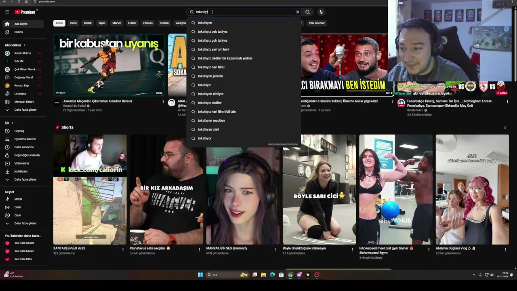Viewport: 517px width, 291px height.
Task: Open YouTube Studio link
Action: pyautogui.click(x=22, y=243)
